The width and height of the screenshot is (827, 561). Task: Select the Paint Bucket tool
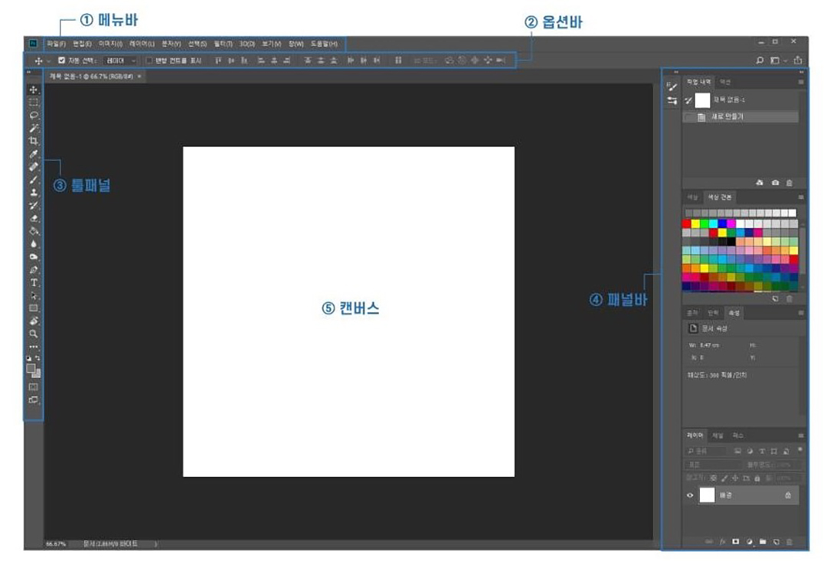pos(33,231)
